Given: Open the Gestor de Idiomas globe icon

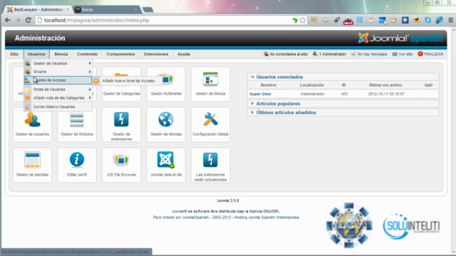Looking at the screenshot, I should (x=166, y=124).
